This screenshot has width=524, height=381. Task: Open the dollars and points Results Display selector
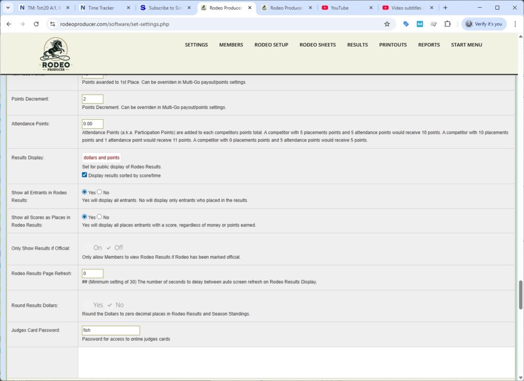point(101,158)
